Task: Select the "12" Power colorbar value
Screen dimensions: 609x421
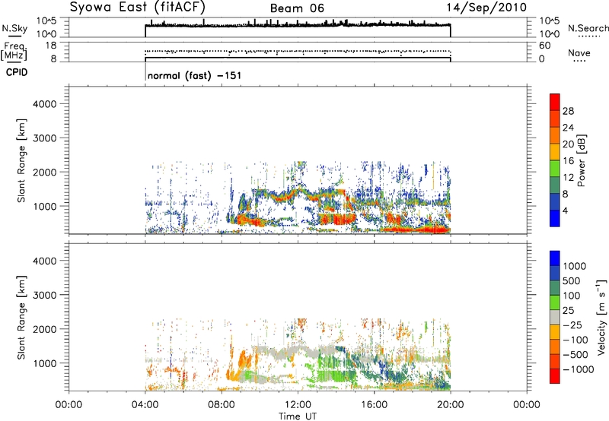Action: [x=568, y=178]
